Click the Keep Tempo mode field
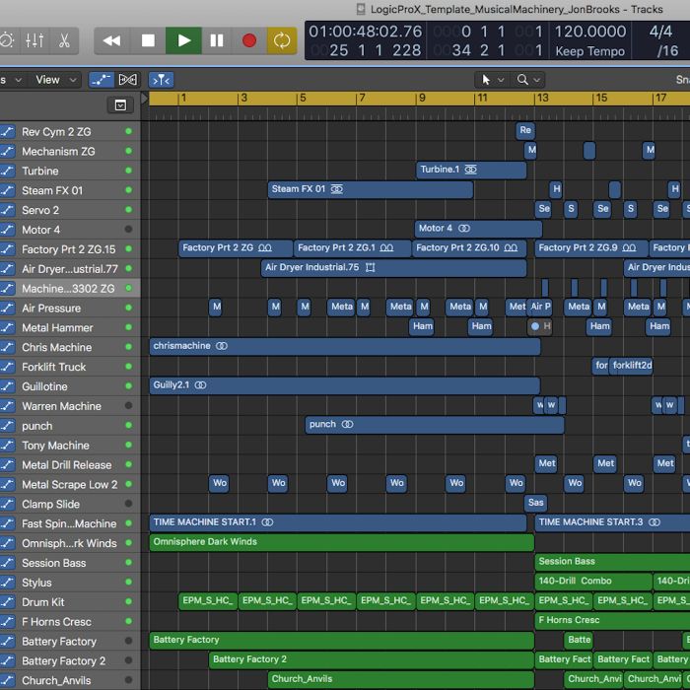Image resolution: width=690 pixels, height=690 pixels. [x=589, y=51]
